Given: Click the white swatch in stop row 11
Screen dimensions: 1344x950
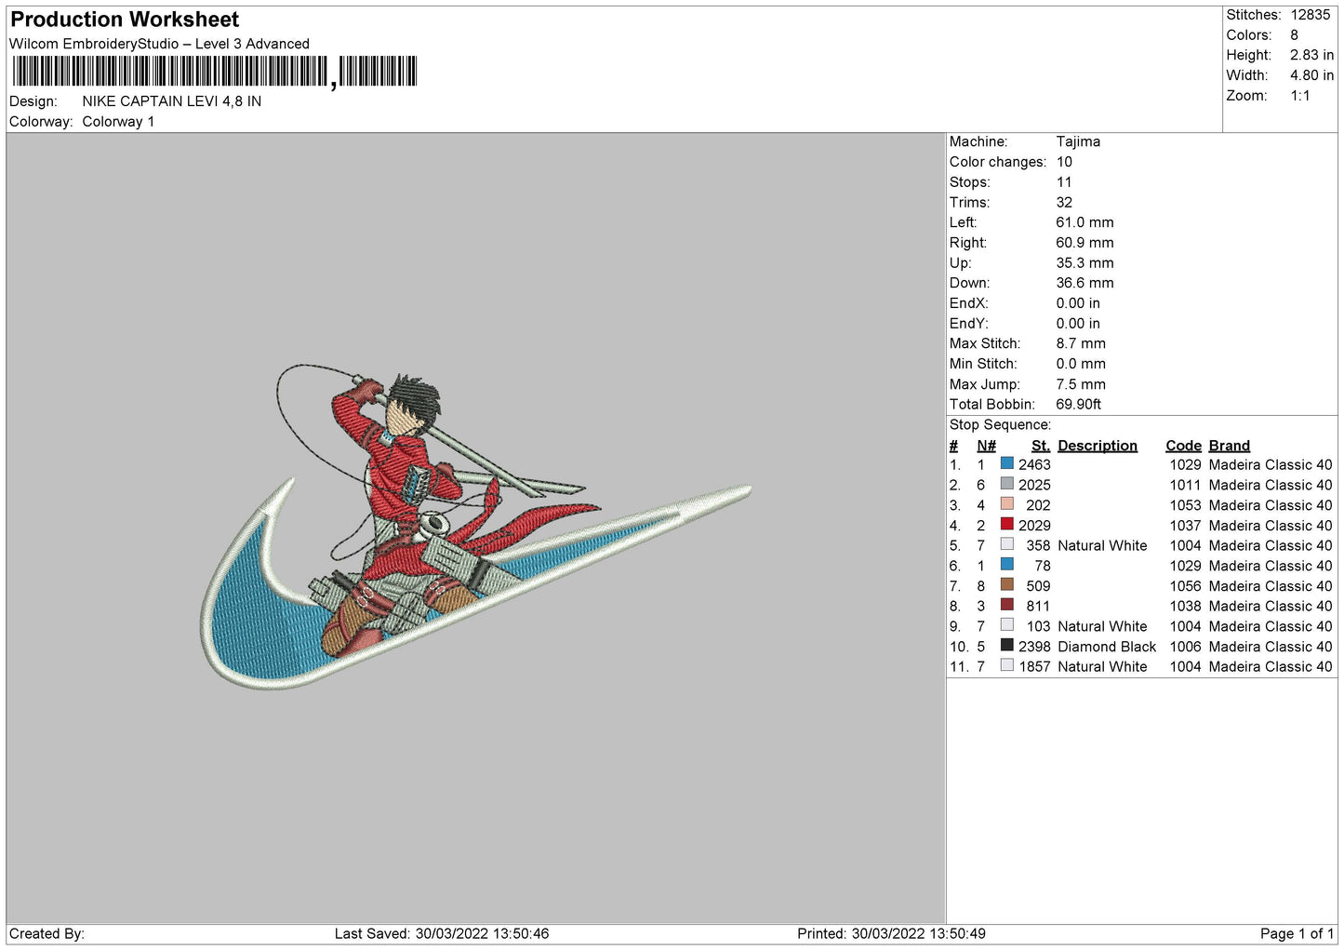Looking at the screenshot, I should click(x=1006, y=666).
